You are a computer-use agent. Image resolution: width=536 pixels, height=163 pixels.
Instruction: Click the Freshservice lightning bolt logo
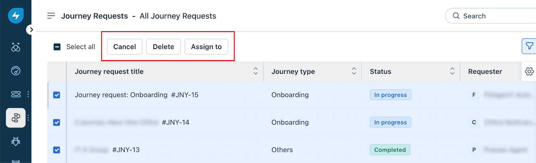pos(16,16)
